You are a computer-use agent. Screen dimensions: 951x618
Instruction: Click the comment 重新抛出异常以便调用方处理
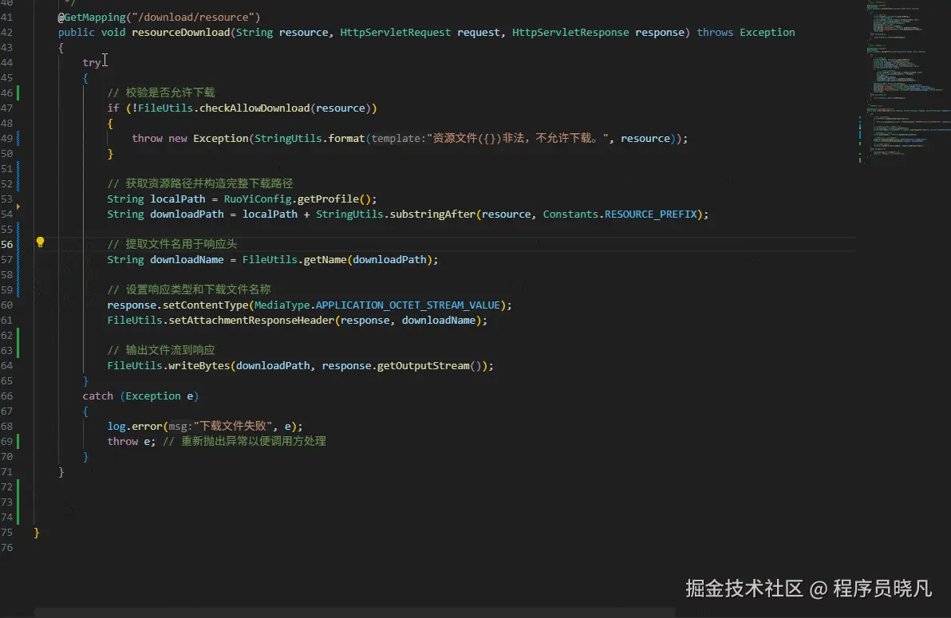pyautogui.click(x=244, y=442)
